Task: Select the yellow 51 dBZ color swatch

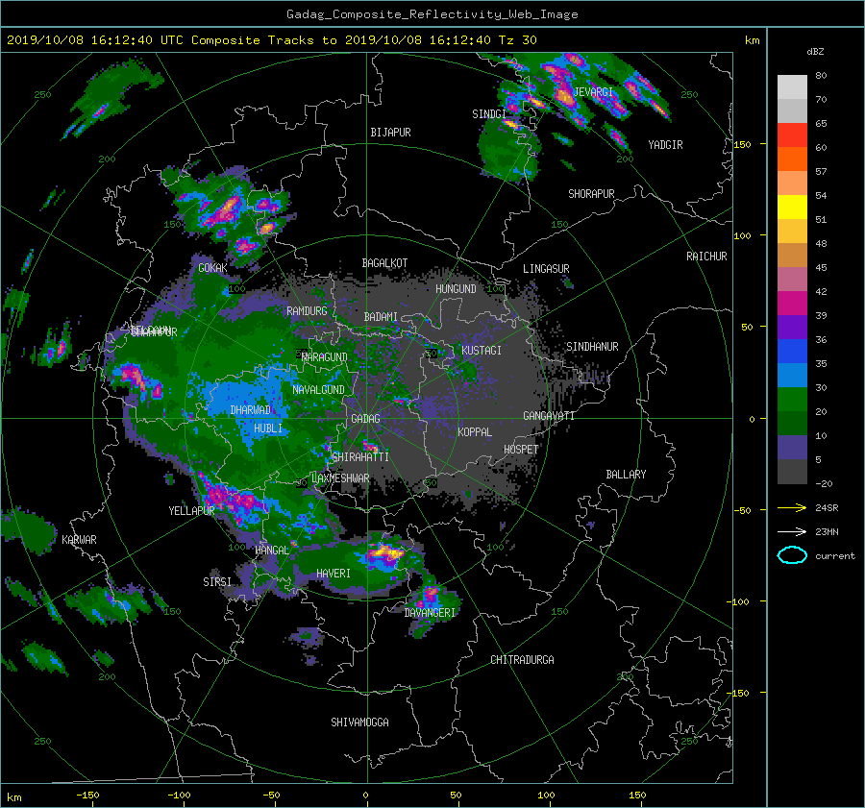Action: (x=792, y=207)
